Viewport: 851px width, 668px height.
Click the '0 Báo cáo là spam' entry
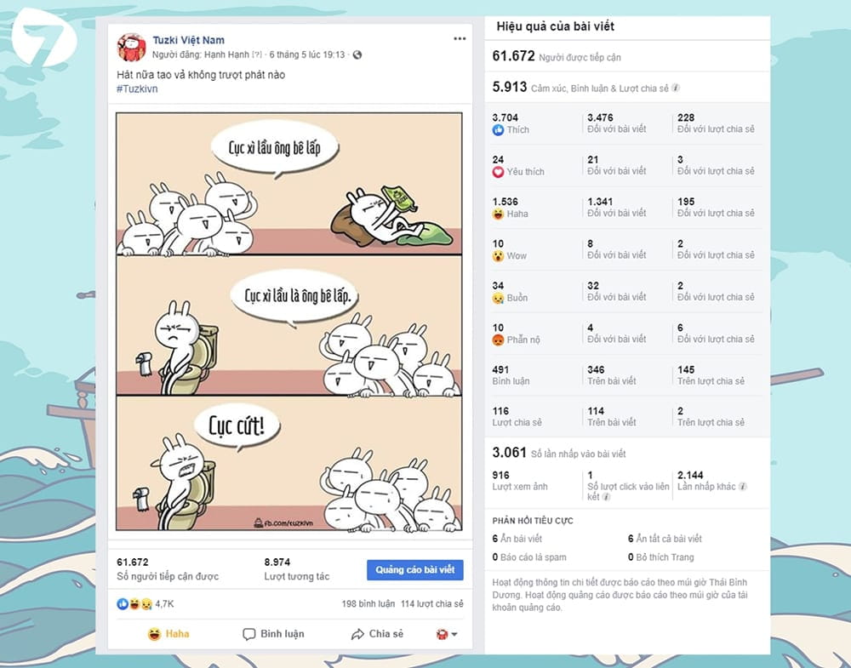pyautogui.click(x=529, y=557)
